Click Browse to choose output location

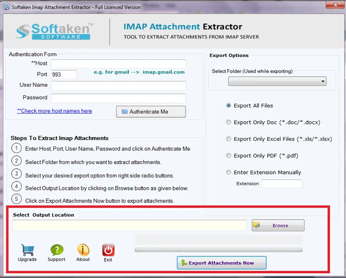(278, 225)
